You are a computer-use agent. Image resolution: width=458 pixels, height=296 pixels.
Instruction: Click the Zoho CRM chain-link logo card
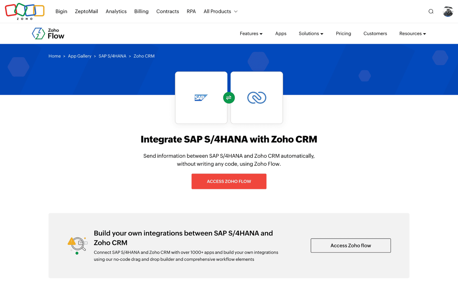coord(257,98)
